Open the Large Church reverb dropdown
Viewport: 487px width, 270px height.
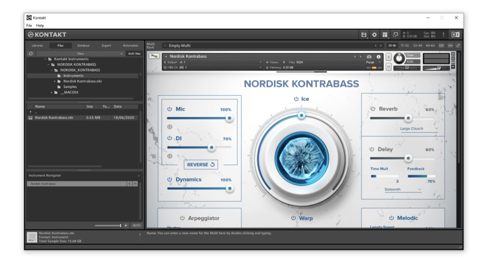coord(419,129)
